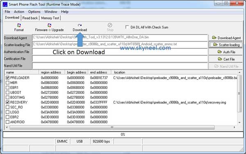Check the ANDROID partition box

(7, 122)
